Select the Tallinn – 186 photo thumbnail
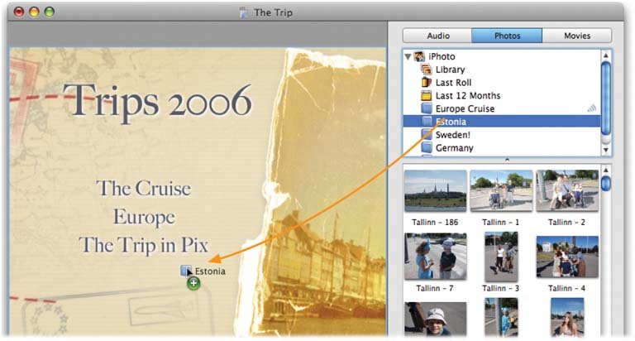 435,191
